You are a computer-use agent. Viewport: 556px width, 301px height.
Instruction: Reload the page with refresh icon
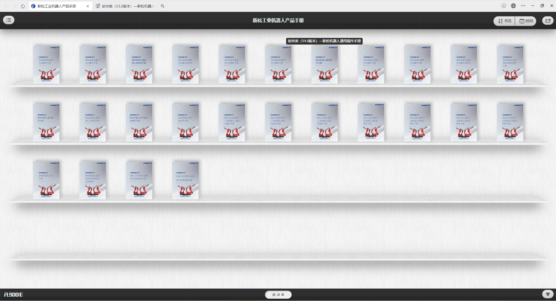pos(23,6)
